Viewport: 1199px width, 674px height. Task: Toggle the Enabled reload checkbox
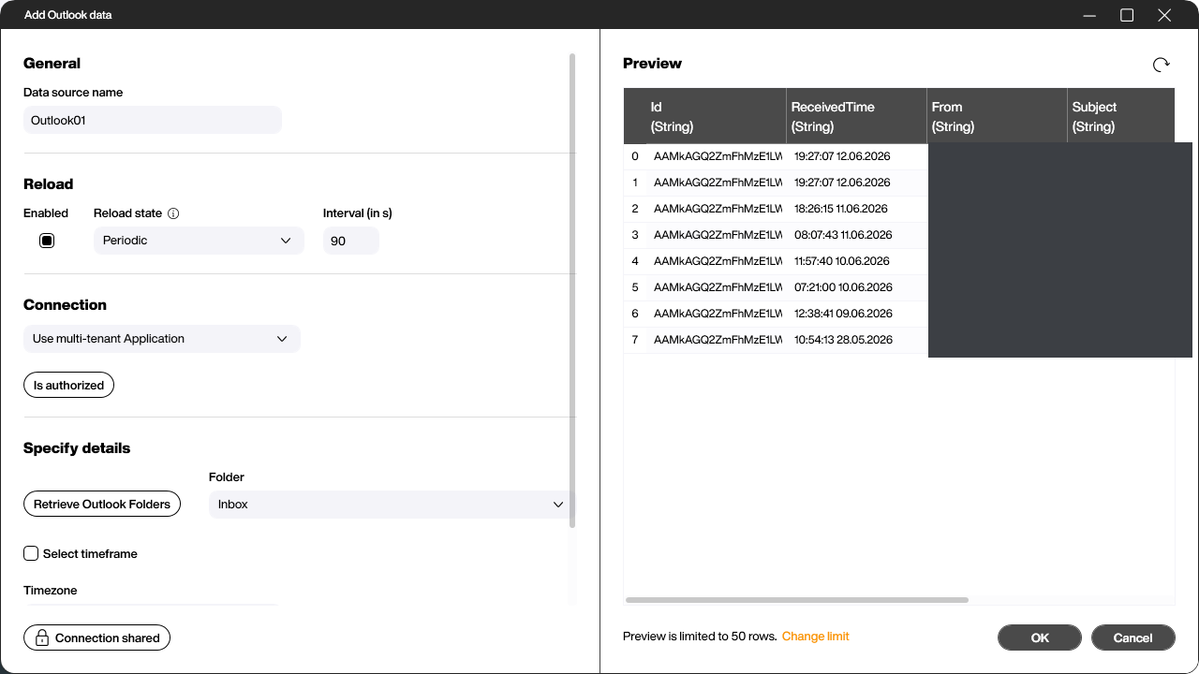[x=47, y=241]
